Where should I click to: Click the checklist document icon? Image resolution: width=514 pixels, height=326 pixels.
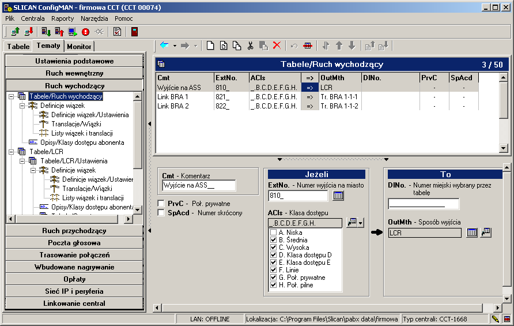117,32
